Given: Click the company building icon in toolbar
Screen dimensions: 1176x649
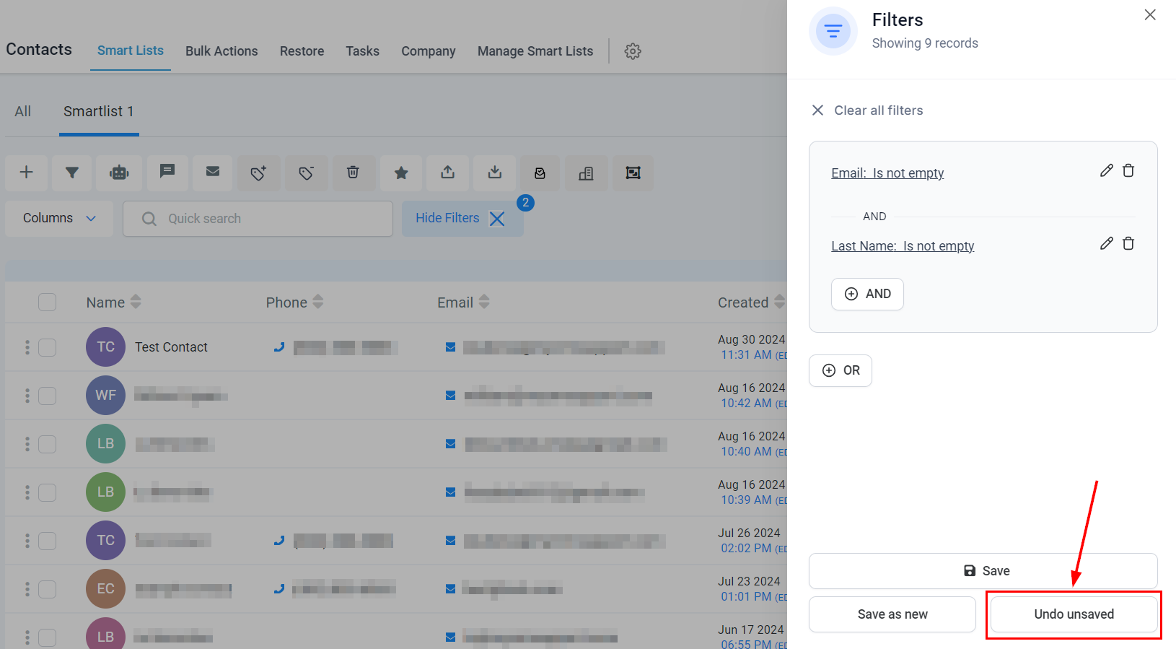Looking at the screenshot, I should tap(586, 173).
